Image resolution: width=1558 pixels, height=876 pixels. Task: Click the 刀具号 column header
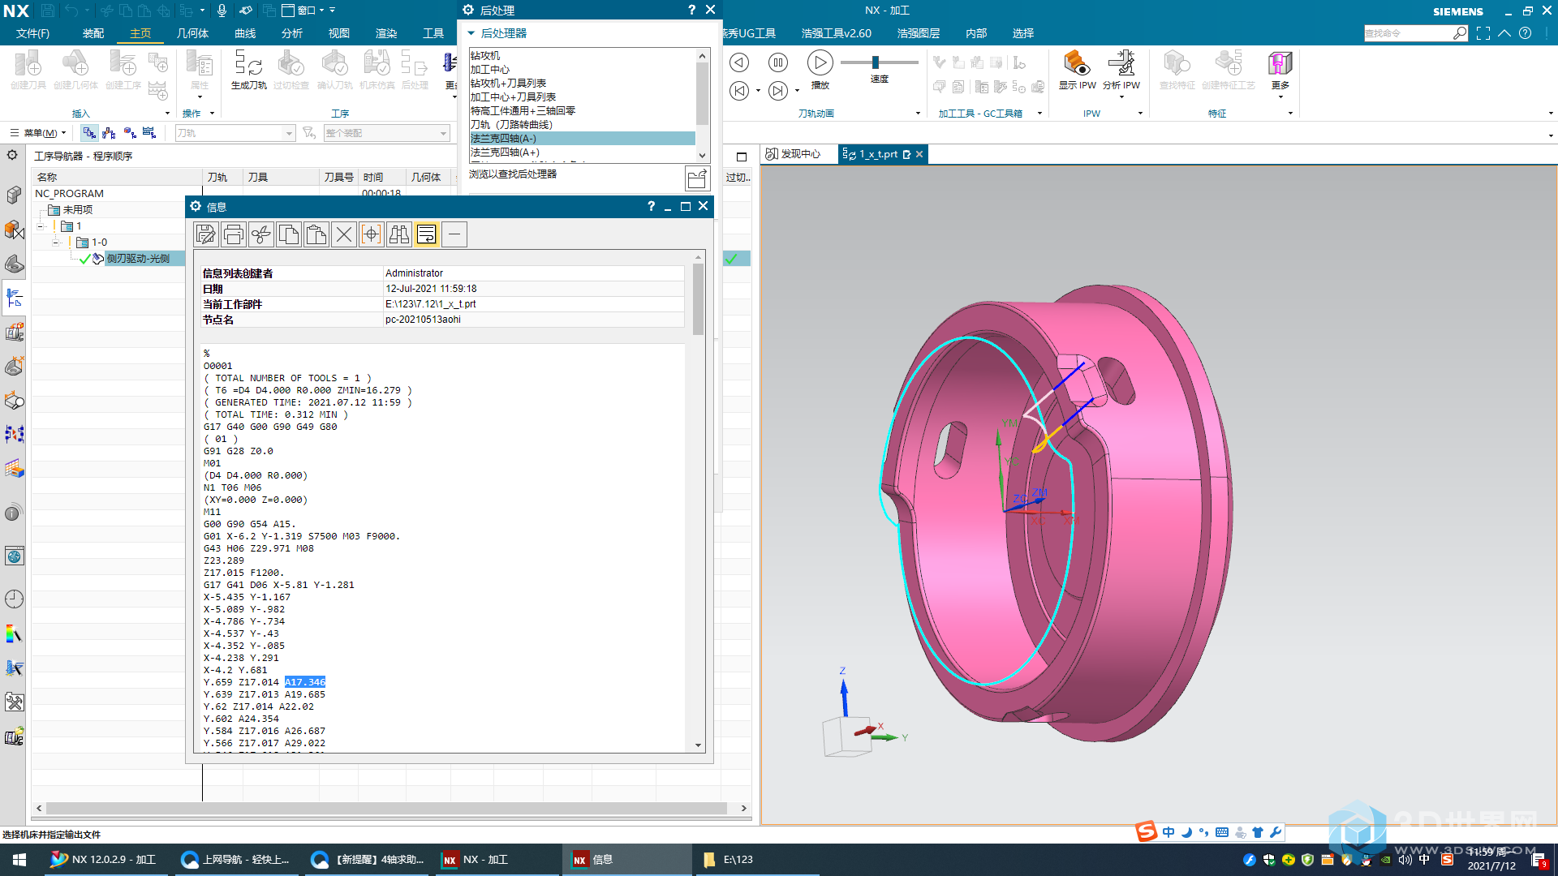click(x=338, y=178)
